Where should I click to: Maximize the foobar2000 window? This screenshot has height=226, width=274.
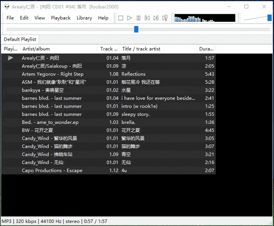pos(247,7)
